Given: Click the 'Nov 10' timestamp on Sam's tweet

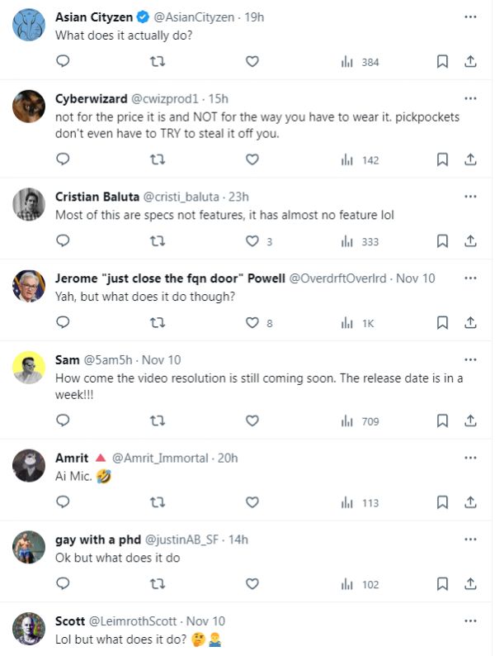Looking at the screenshot, I should pyautogui.click(x=163, y=360).
